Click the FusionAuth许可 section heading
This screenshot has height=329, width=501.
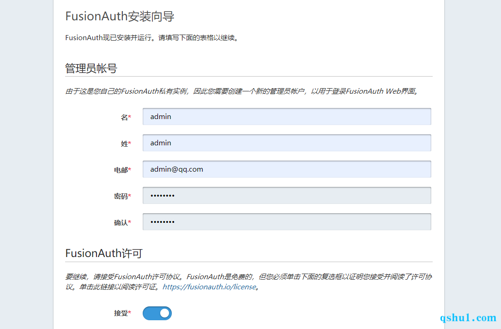point(103,253)
